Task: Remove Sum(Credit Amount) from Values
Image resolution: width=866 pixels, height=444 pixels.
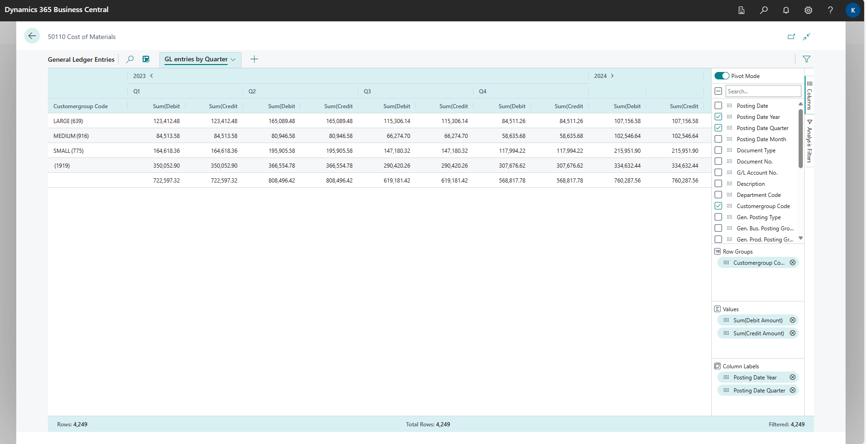Action: [x=793, y=333]
